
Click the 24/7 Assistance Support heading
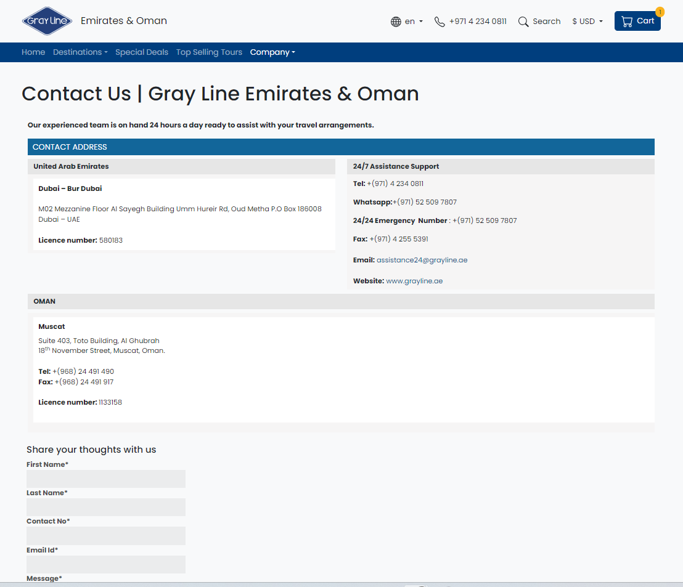pyautogui.click(x=396, y=166)
